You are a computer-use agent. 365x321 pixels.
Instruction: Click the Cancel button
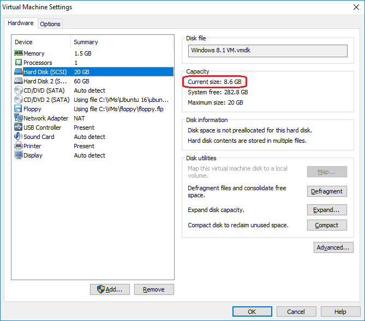(x=296, y=312)
